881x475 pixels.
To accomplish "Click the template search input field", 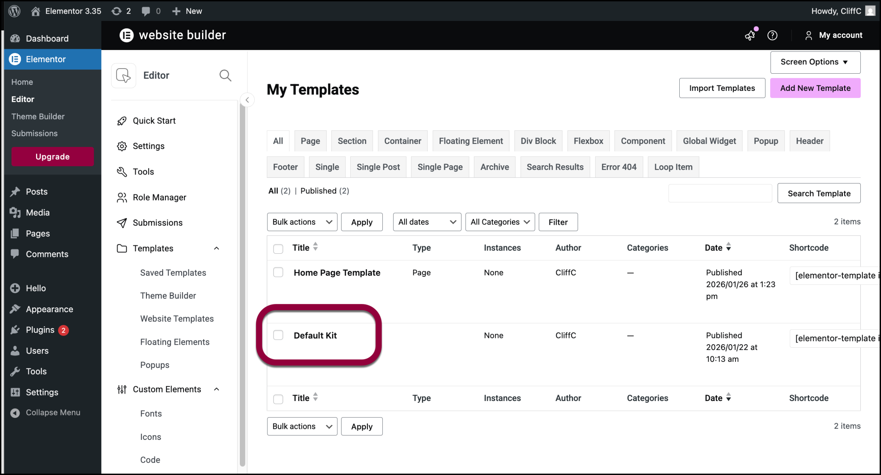I will pyautogui.click(x=720, y=193).
